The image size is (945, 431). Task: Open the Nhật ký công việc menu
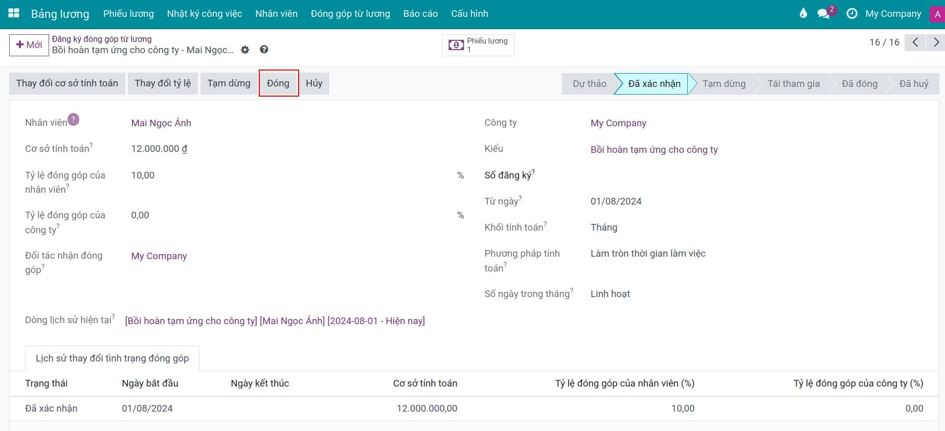click(x=205, y=14)
